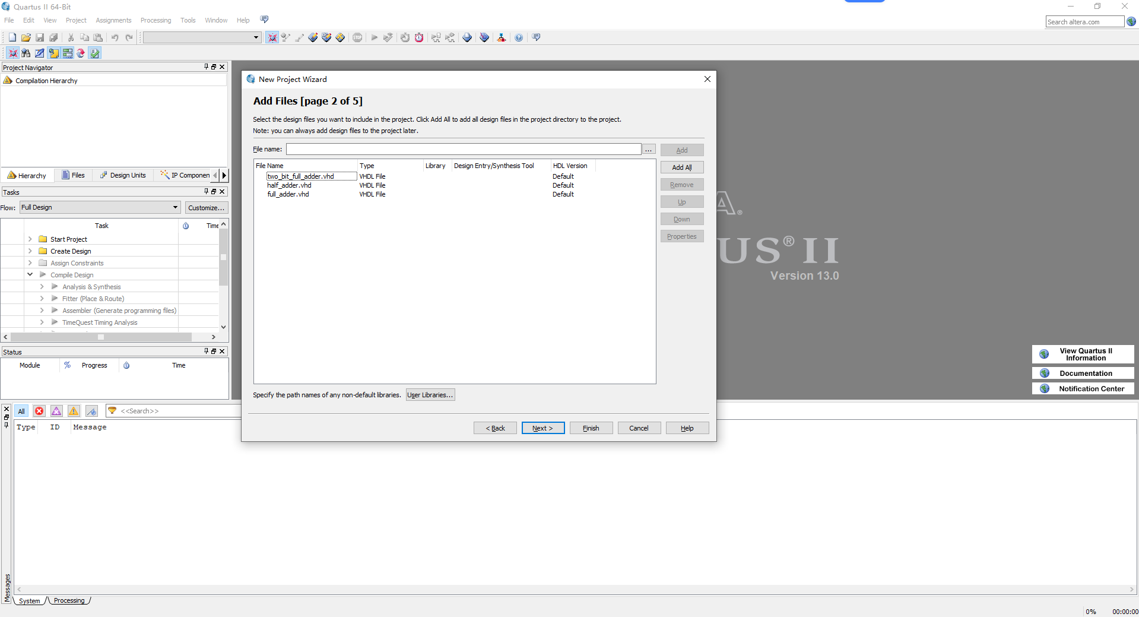Expand the Create Design task
Viewport: 1139px width, 617px height.
click(30, 251)
